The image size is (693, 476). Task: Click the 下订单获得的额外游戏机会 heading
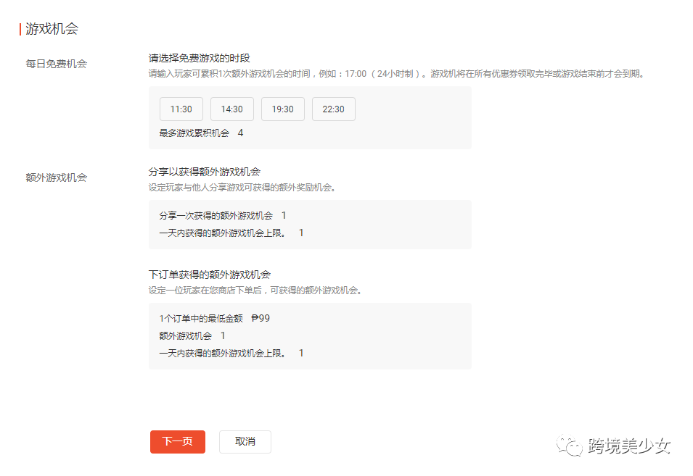209,275
